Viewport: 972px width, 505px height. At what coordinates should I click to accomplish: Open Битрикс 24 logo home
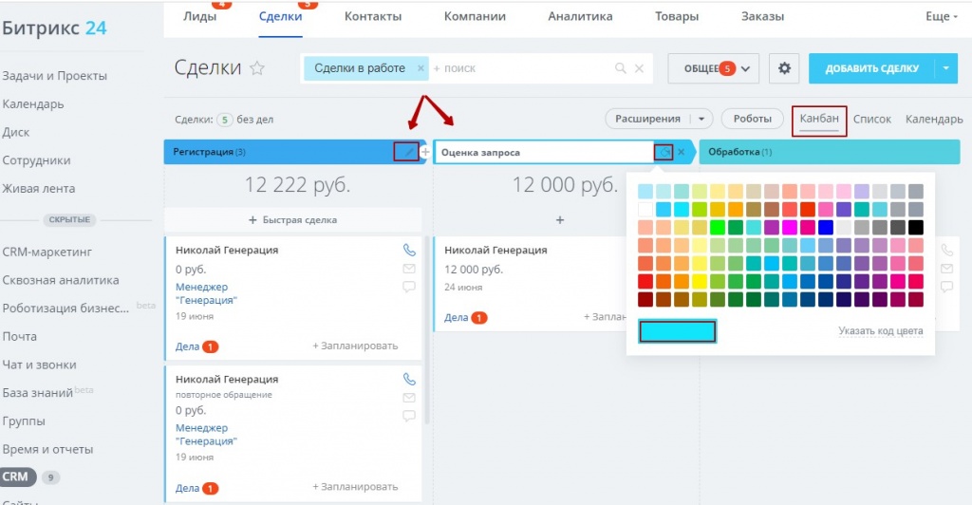pos(54,28)
